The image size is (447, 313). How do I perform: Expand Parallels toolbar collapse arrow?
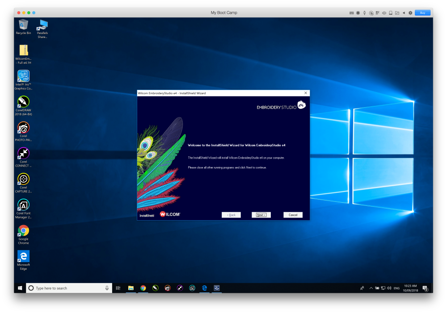(x=404, y=13)
